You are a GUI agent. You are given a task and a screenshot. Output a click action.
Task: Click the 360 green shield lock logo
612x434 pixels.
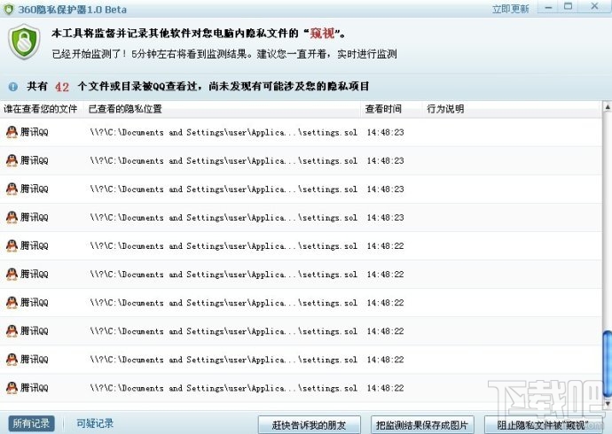[x=24, y=42]
